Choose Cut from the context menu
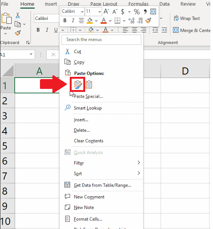 102,52
